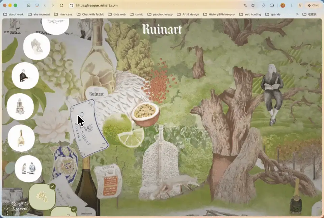Open the orange profile avatar
The image size is (324, 218).
point(283,5)
